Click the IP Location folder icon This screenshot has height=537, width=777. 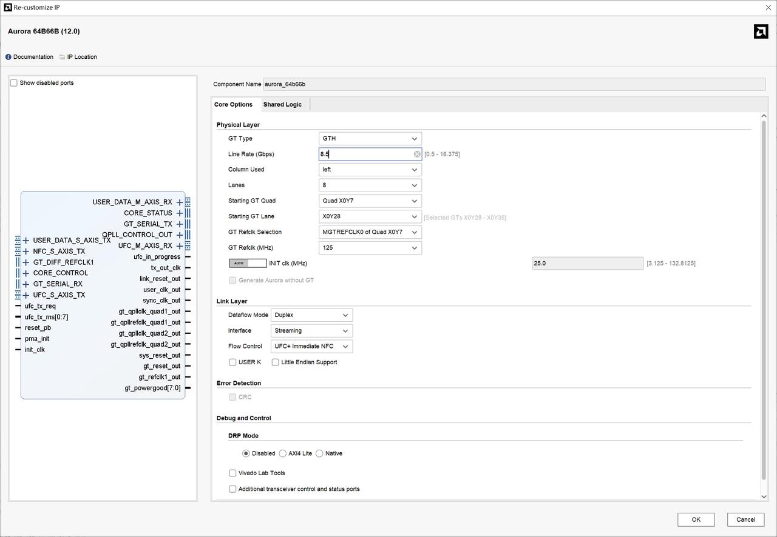click(x=62, y=57)
